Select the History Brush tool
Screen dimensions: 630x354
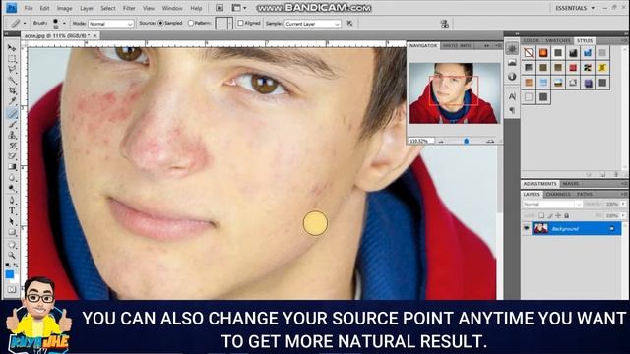pos(12,146)
